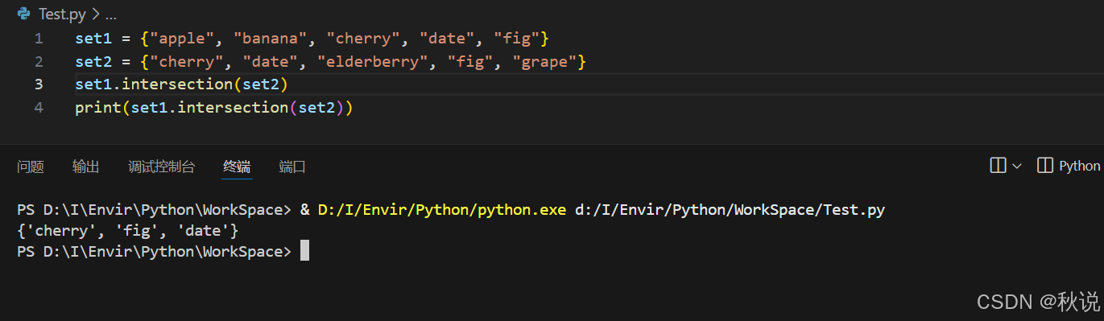Click set2 variable at start of line 2
The width and height of the screenshot is (1104, 321).
[93, 61]
